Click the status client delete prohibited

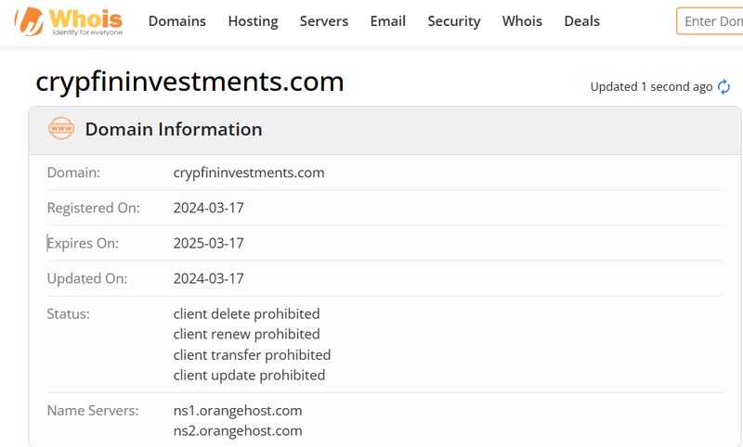tap(246, 313)
